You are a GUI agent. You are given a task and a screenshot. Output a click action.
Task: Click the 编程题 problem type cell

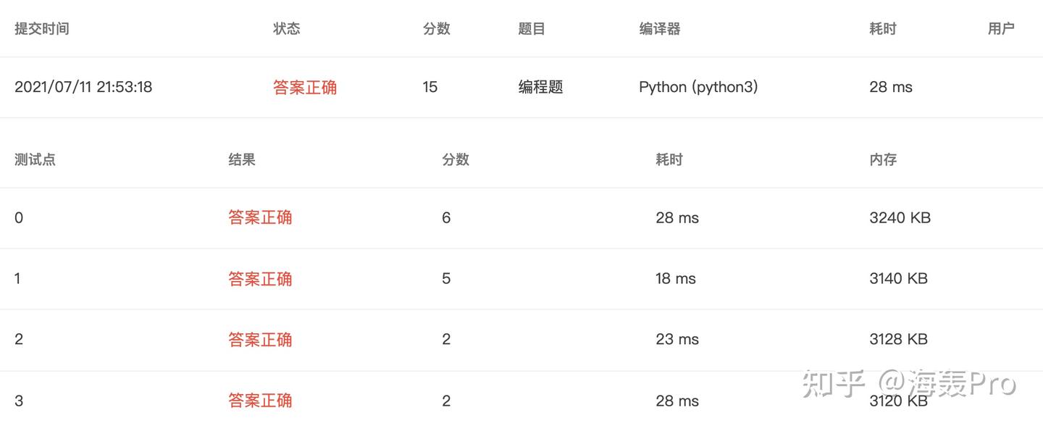pos(540,88)
